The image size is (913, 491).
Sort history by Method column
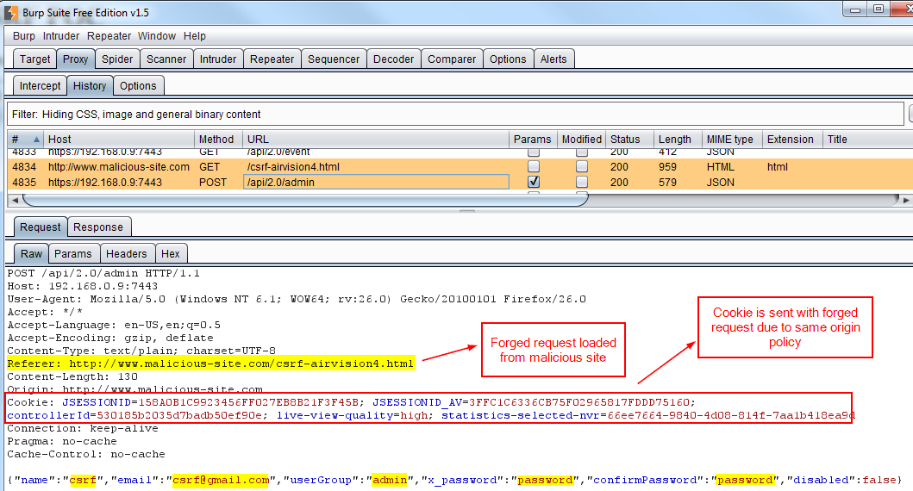click(218, 139)
